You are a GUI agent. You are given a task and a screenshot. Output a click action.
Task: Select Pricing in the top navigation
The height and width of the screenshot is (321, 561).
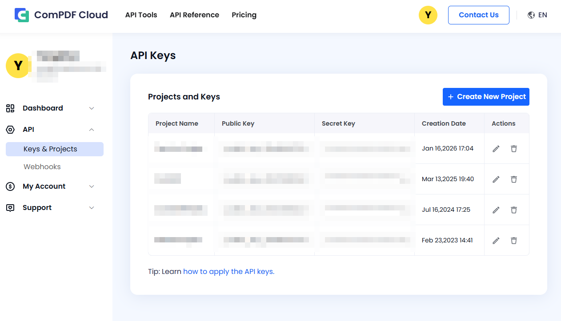coord(244,15)
